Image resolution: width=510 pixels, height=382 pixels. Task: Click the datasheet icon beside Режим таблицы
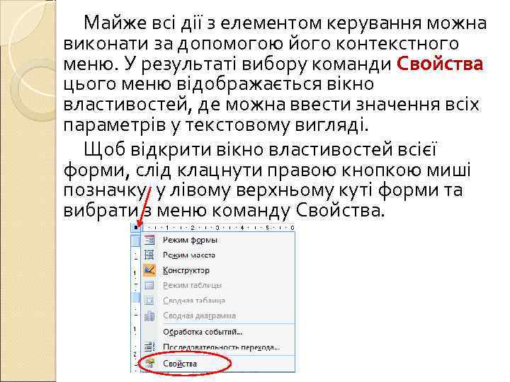(149, 285)
